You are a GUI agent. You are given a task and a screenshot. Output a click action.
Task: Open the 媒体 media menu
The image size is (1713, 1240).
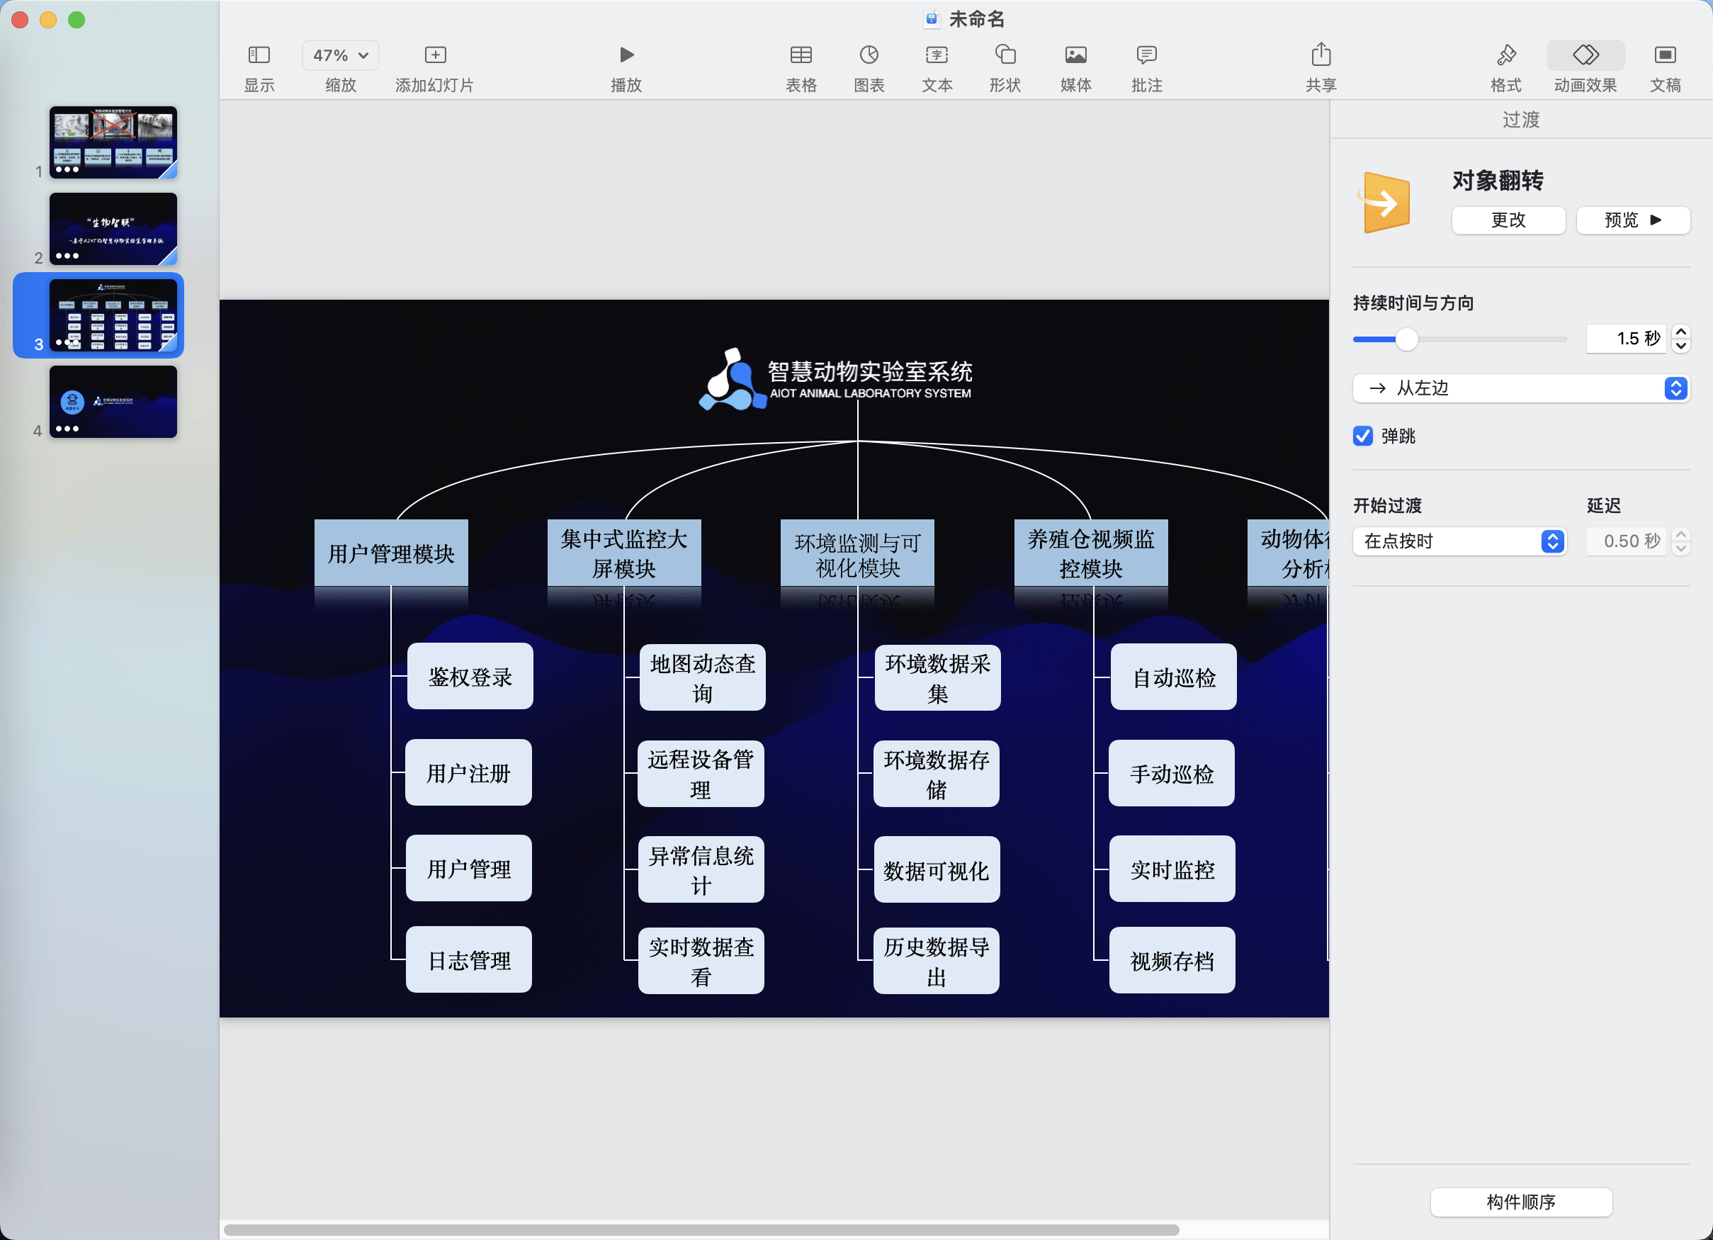[1075, 55]
